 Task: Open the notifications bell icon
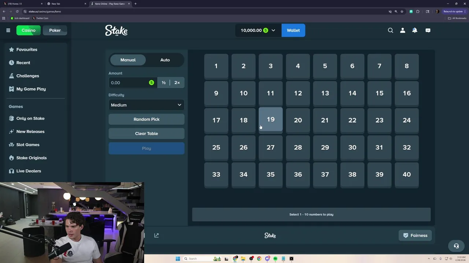pos(415,30)
